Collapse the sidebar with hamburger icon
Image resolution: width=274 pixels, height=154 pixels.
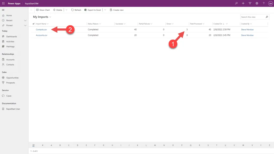3,10
